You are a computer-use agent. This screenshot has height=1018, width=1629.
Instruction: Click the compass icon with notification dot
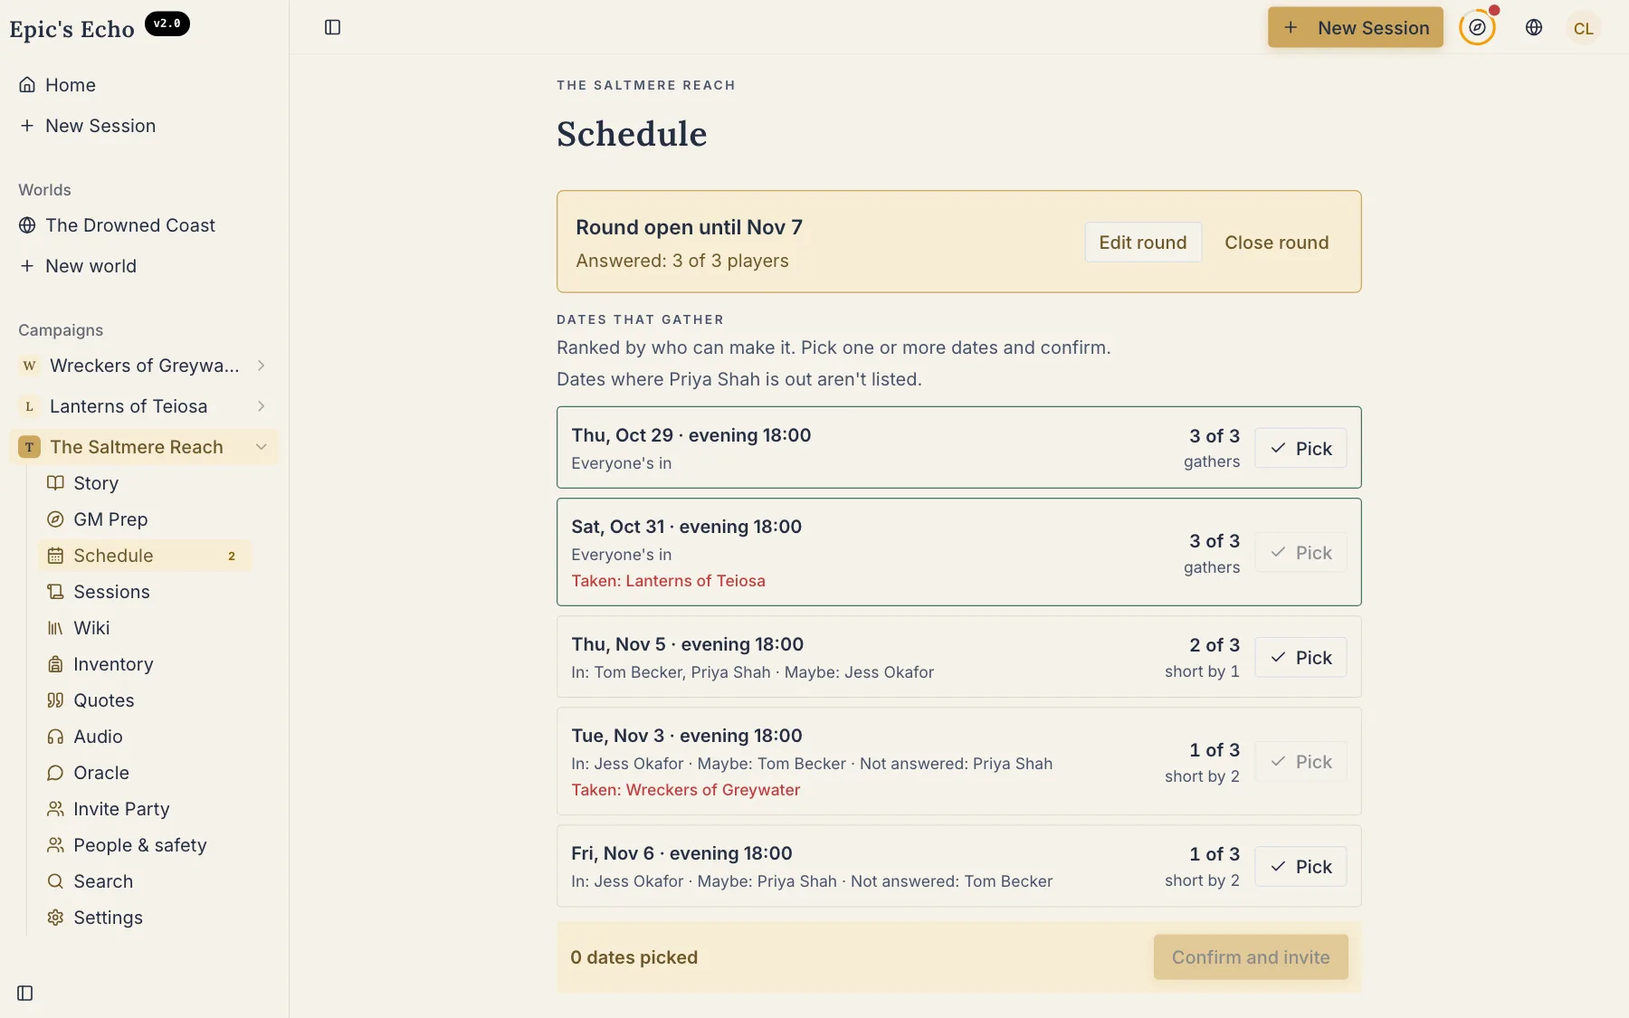tap(1477, 27)
